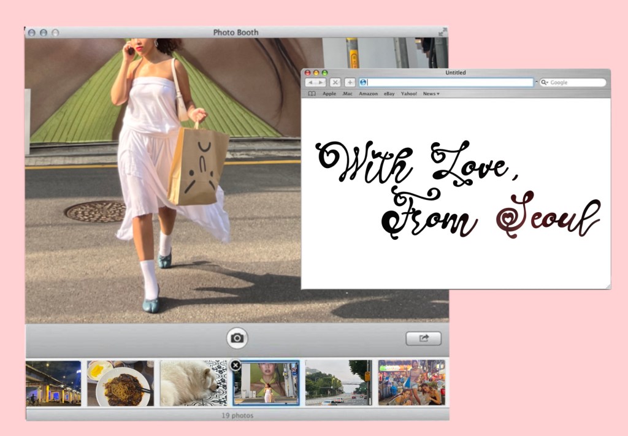Select the night bridge photo thumbnail

pyautogui.click(x=53, y=383)
